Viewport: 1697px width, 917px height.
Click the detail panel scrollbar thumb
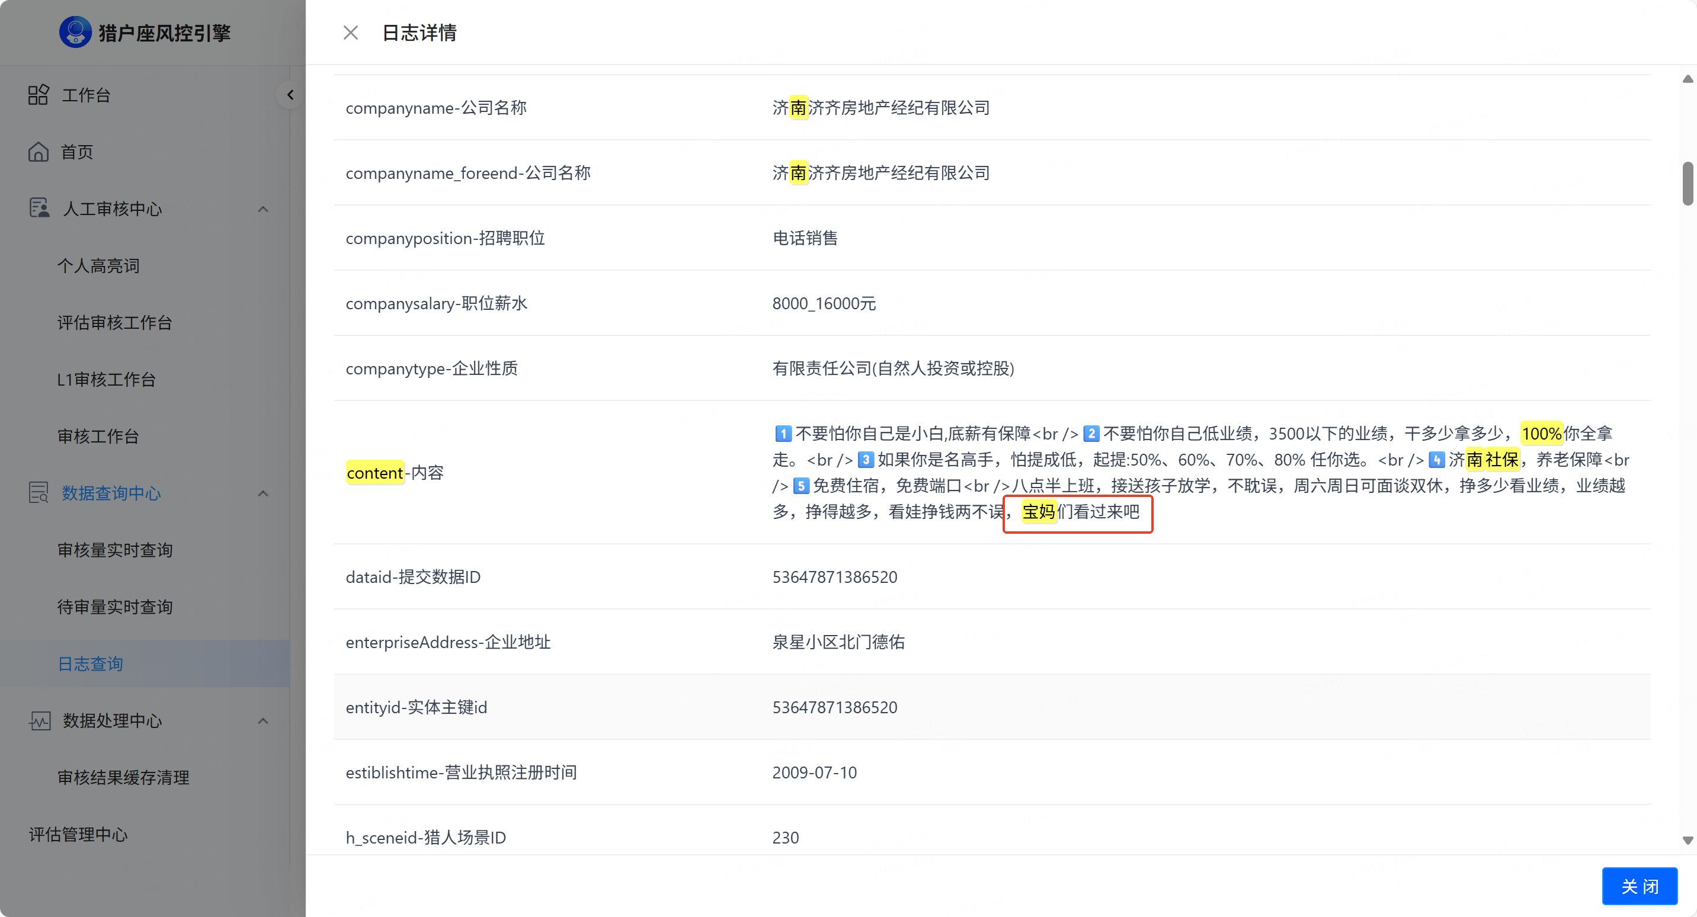click(x=1688, y=183)
